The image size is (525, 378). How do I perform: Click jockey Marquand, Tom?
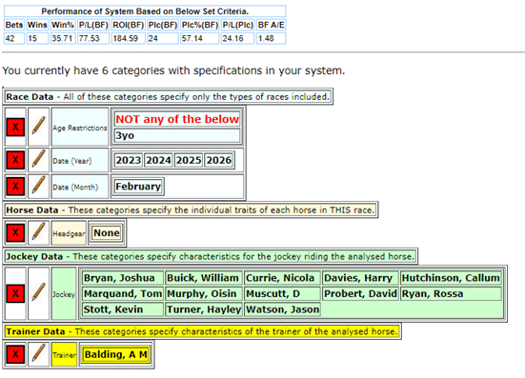(x=123, y=293)
